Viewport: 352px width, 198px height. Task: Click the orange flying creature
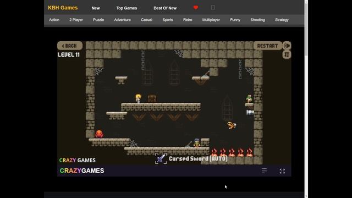coord(232,125)
